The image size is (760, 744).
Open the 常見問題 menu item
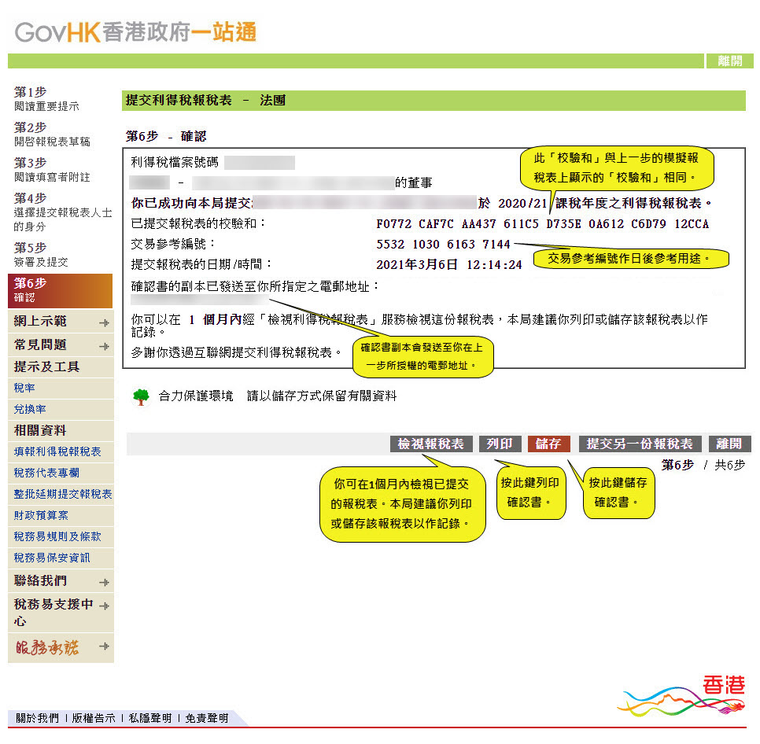(41, 345)
